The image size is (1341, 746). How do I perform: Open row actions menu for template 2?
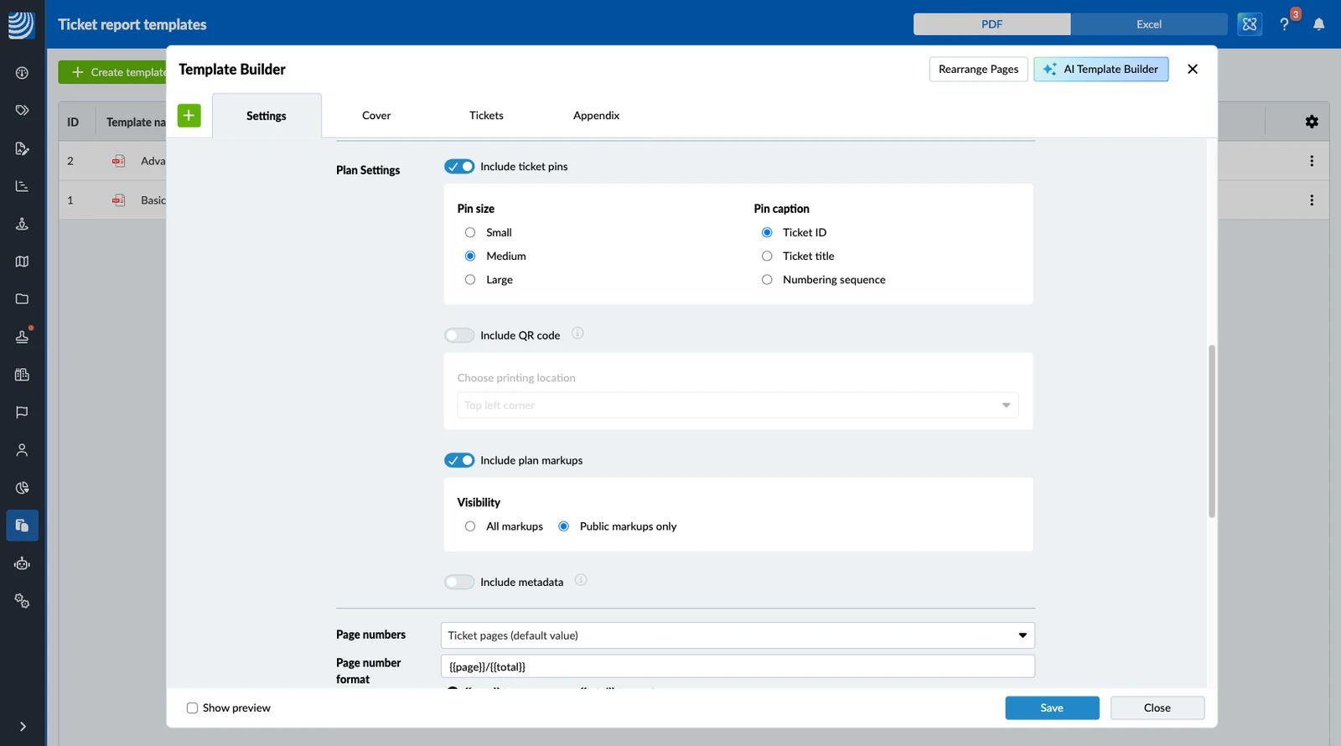(x=1312, y=161)
